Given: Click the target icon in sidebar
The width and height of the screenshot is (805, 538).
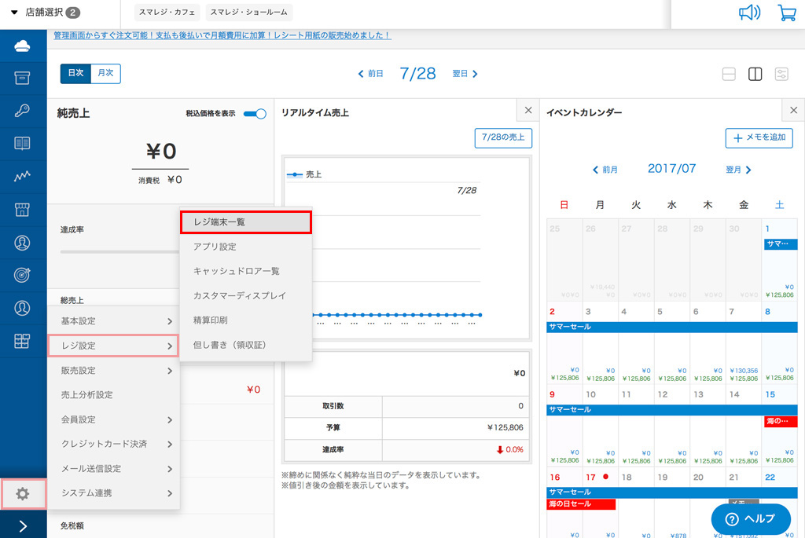Looking at the screenshot, I should 23,275.
